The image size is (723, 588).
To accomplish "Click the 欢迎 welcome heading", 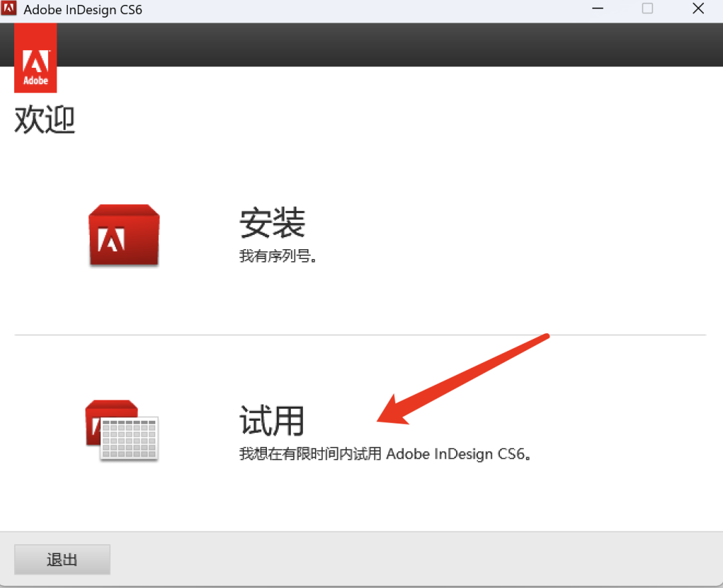I will (x=44, y=120).
